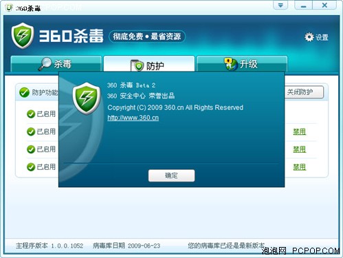Click the last 禁用 link
Viewport: 343px width, 258px height.
(x=300, y=167)
